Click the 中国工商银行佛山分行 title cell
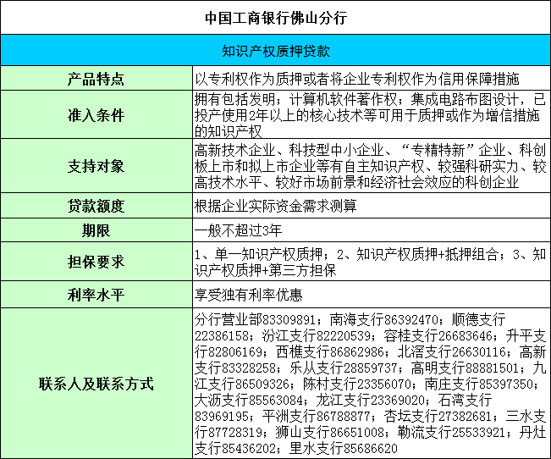551x459 pixels. click(276, 17)
